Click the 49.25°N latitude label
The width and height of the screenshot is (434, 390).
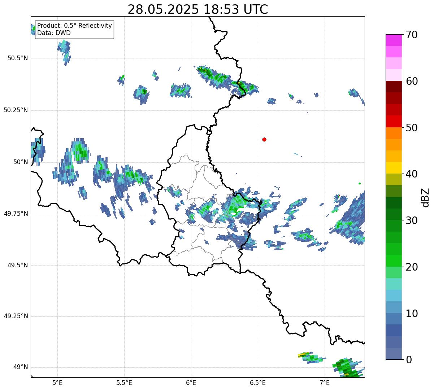point(16,316)
